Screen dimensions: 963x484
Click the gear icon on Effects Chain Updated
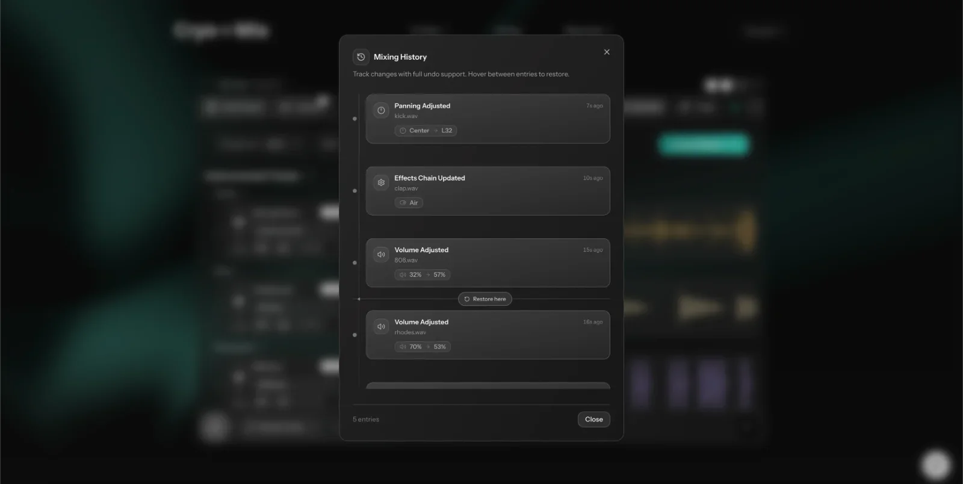coord(381,182)
